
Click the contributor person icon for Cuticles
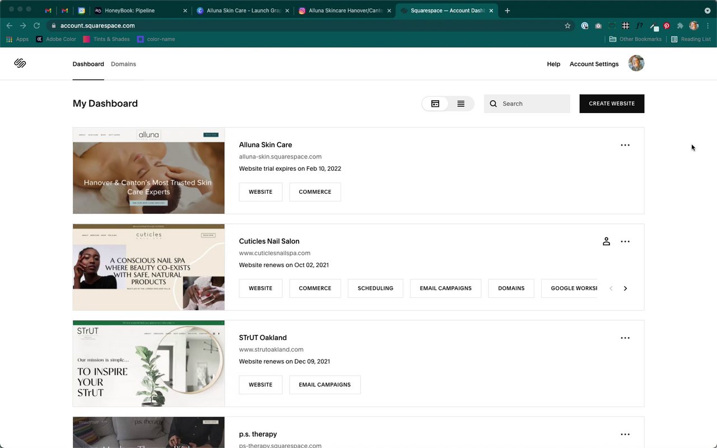click(606, 241)
